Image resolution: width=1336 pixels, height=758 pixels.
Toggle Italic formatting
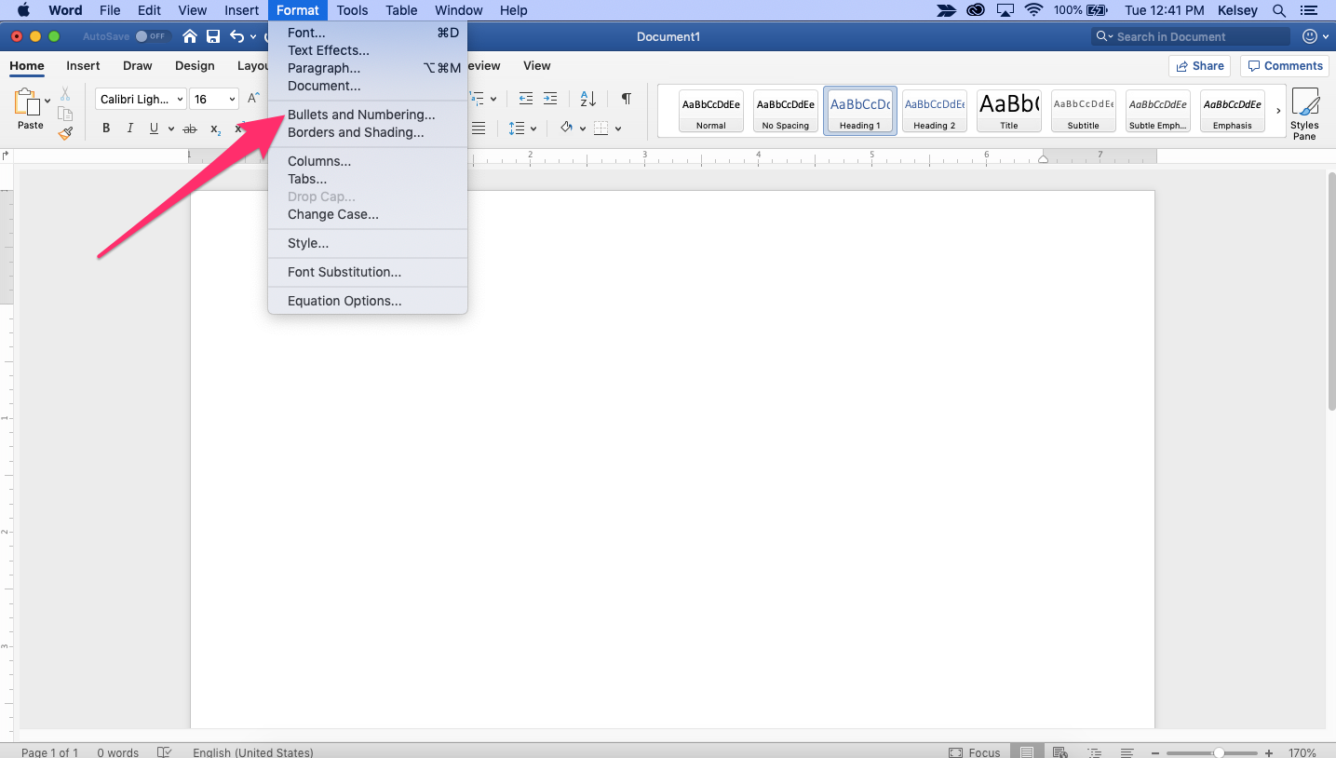tap(130, 129)
